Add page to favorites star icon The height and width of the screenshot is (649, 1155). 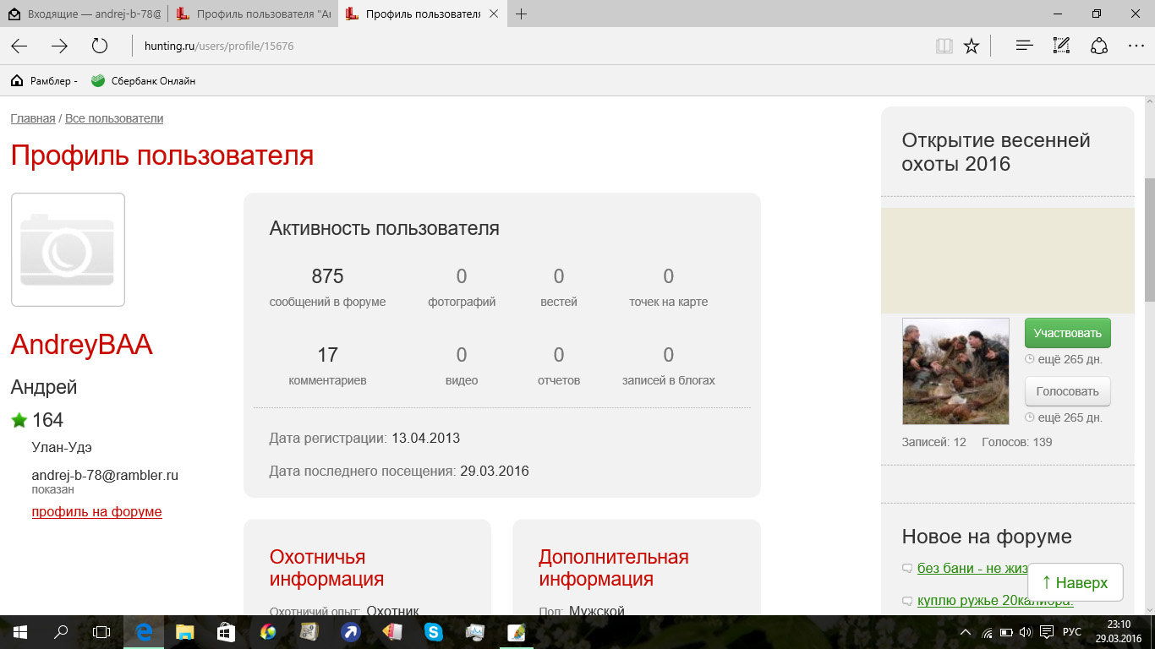click(972, 46)
